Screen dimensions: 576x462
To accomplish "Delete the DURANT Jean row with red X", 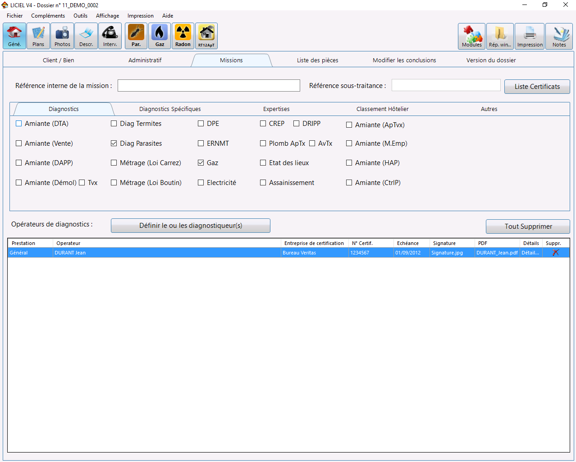I will click(x=555, y=253).
